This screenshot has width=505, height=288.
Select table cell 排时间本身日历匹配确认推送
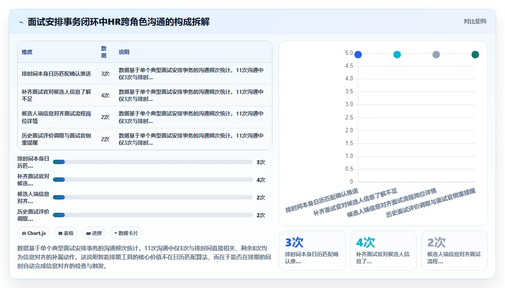[x=56, y=74]
